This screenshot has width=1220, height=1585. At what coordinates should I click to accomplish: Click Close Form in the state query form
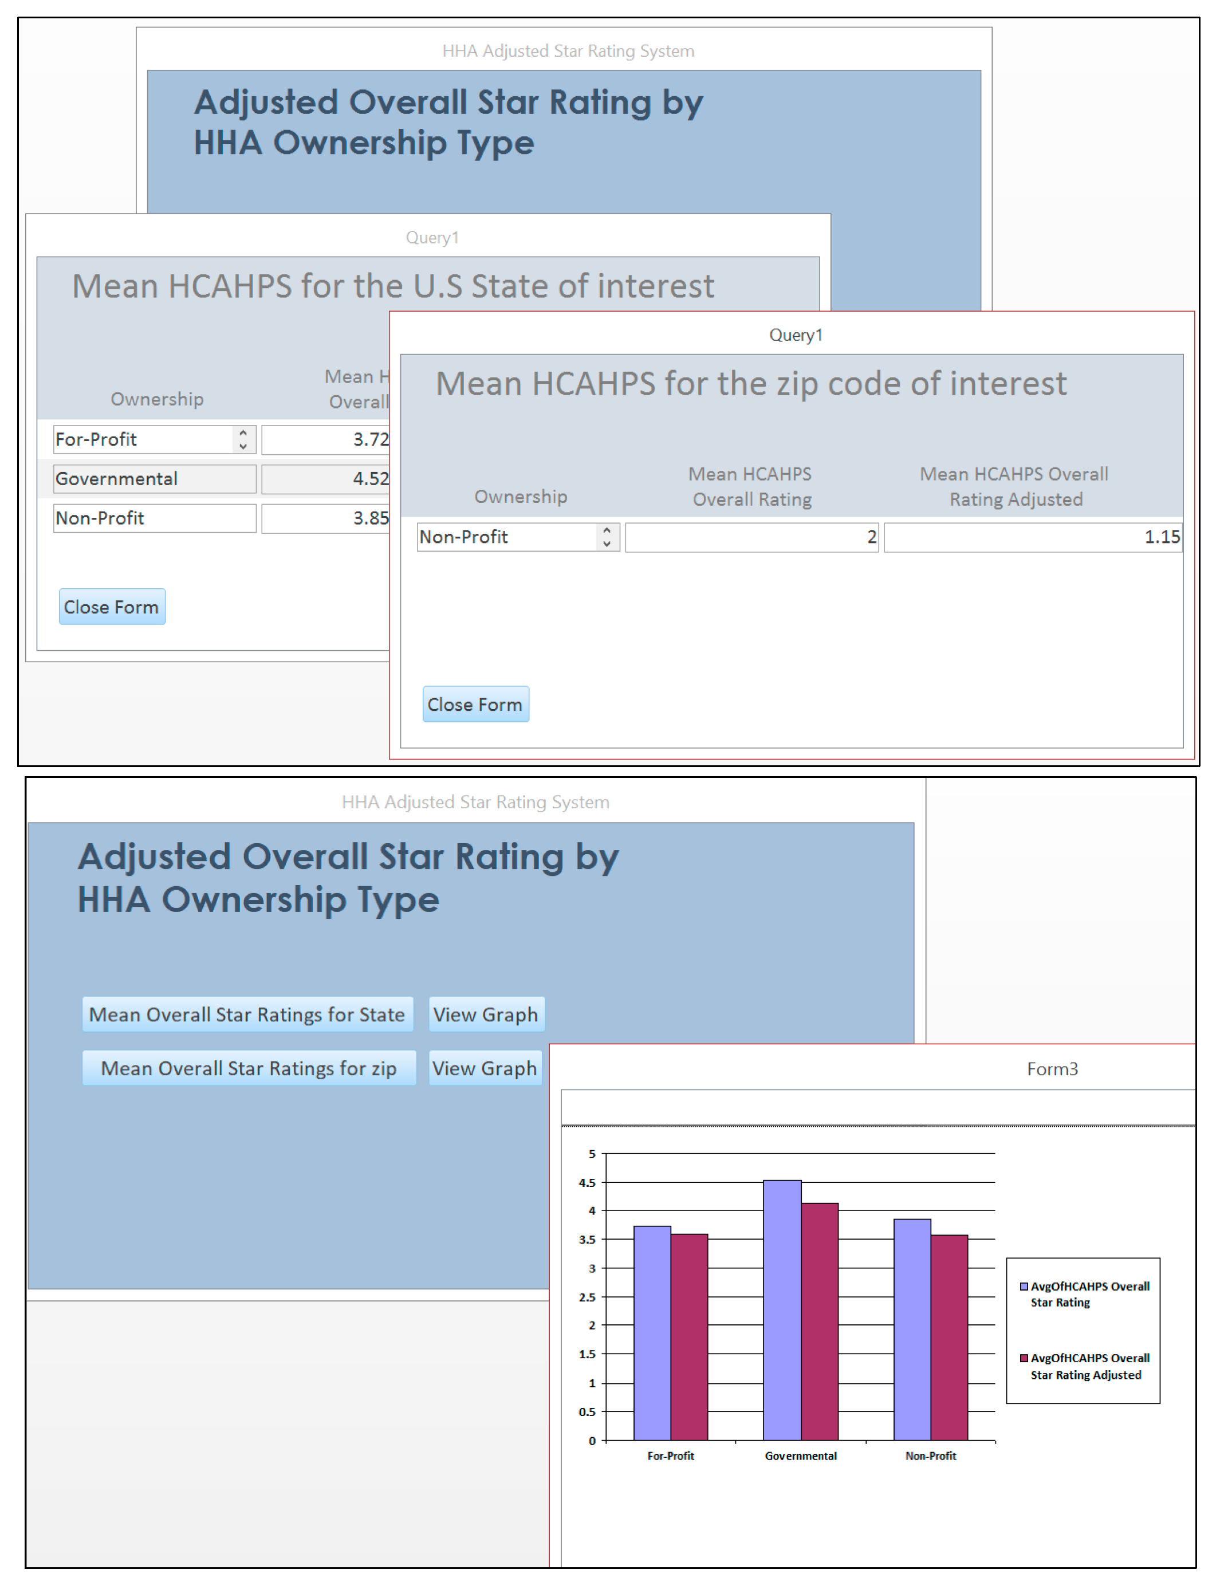112,607
